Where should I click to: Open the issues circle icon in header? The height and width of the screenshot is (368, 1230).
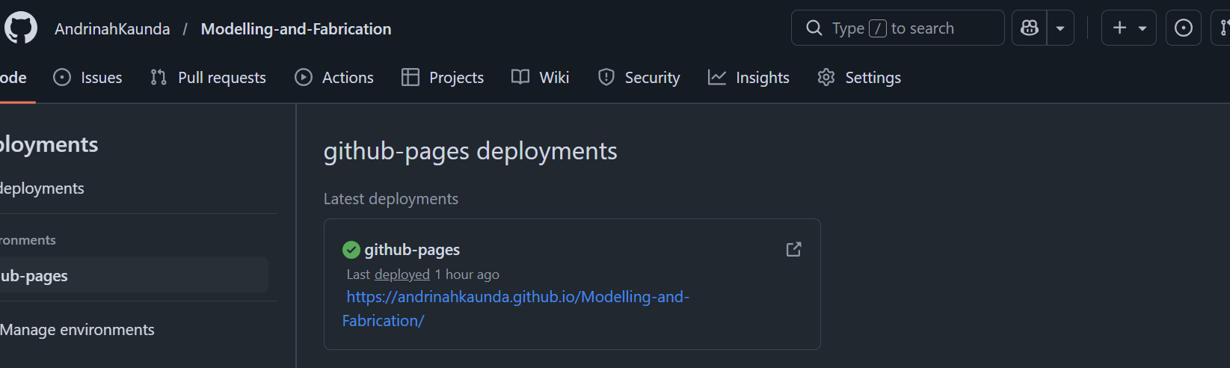pyautogui.click(x=1183, y=28)
